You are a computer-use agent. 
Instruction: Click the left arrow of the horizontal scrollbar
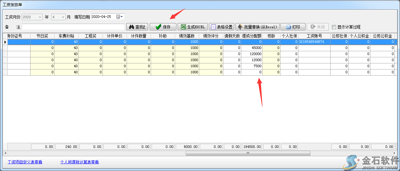click(x=5, y=153)
